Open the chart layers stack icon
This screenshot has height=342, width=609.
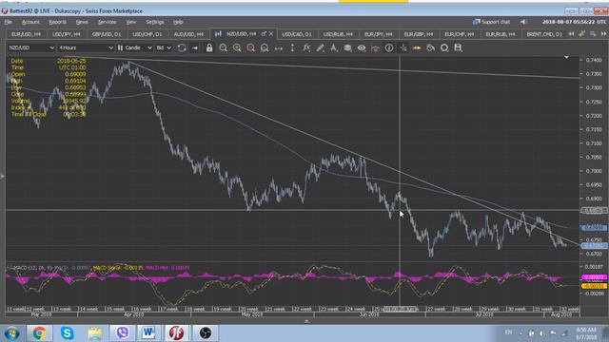tap(347, 47)
